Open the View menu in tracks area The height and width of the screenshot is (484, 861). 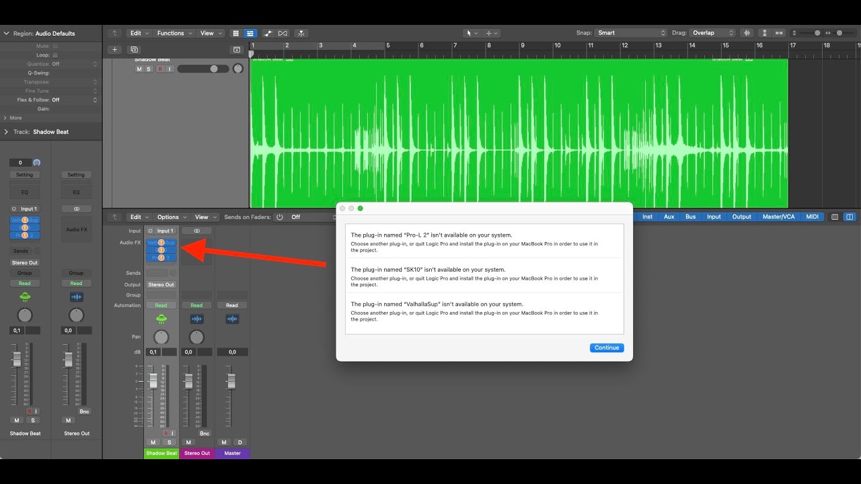click(x=210, y=33)
